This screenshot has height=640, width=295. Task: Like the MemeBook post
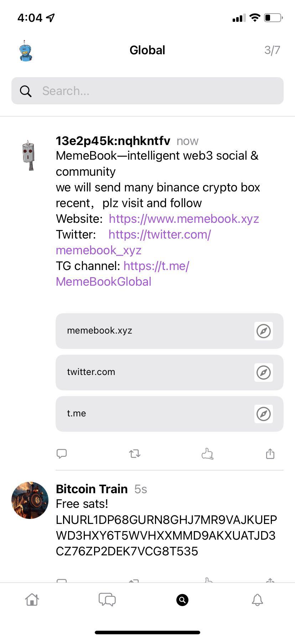point(207,454)
